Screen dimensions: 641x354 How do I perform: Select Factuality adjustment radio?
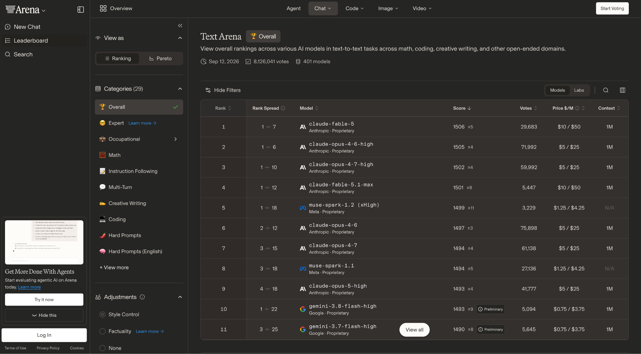point(102,331)
